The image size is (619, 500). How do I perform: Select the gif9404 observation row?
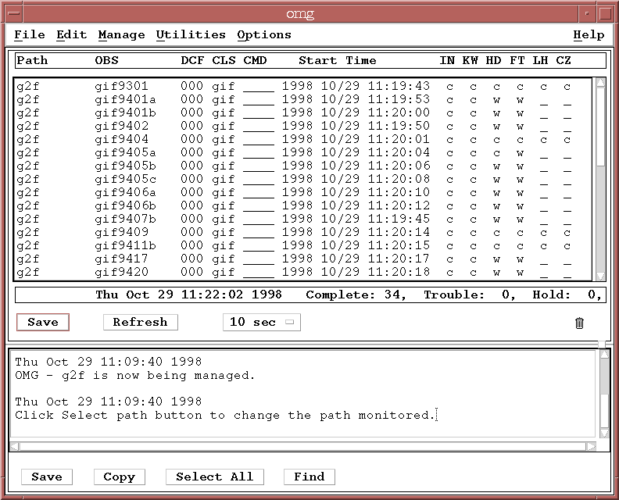tap(121, 140)
